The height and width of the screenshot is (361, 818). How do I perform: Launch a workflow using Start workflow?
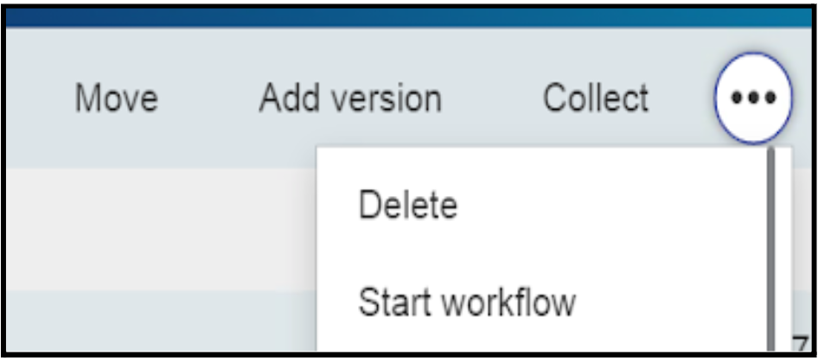click(x=467, y=303)
